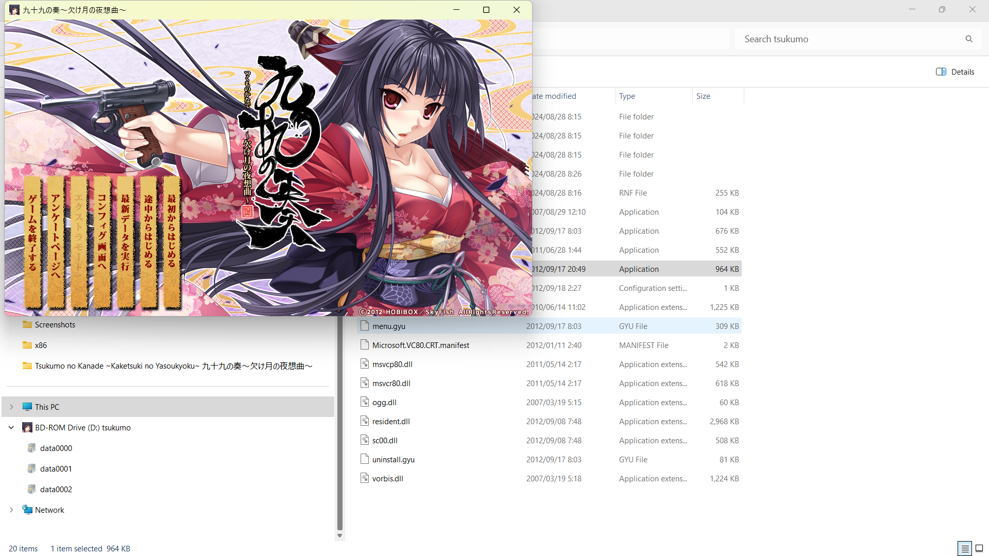Click 途中からはじめる continue banner

click(x=149, y=242)
